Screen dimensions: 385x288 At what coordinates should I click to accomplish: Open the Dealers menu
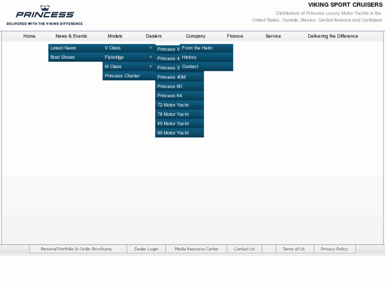coord(154,36)
